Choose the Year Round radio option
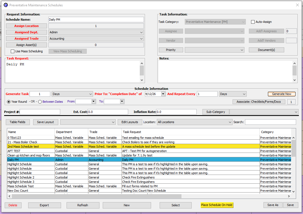 tap(9, 102)
